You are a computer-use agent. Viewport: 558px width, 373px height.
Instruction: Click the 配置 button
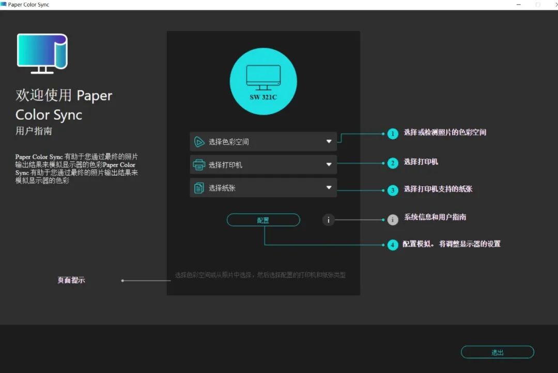(263, 220)
